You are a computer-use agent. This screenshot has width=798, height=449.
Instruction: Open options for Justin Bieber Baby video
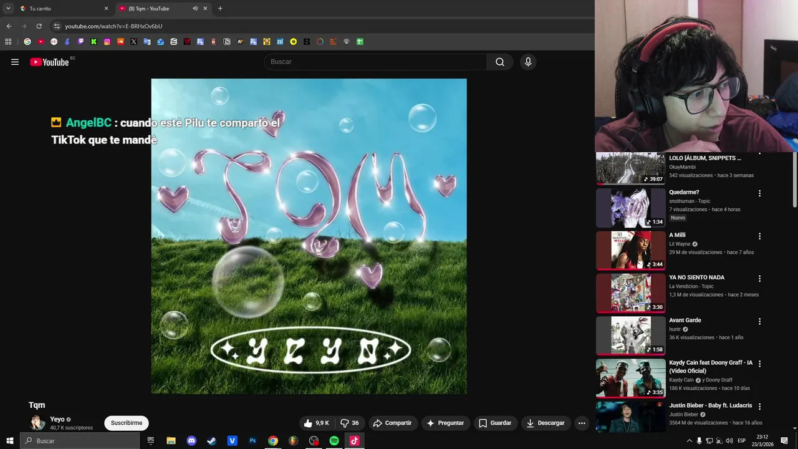click(759, 407)
